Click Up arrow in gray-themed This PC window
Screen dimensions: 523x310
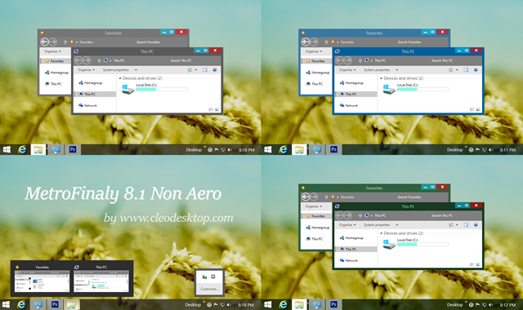pyautogui.click(x=99, y=60)
